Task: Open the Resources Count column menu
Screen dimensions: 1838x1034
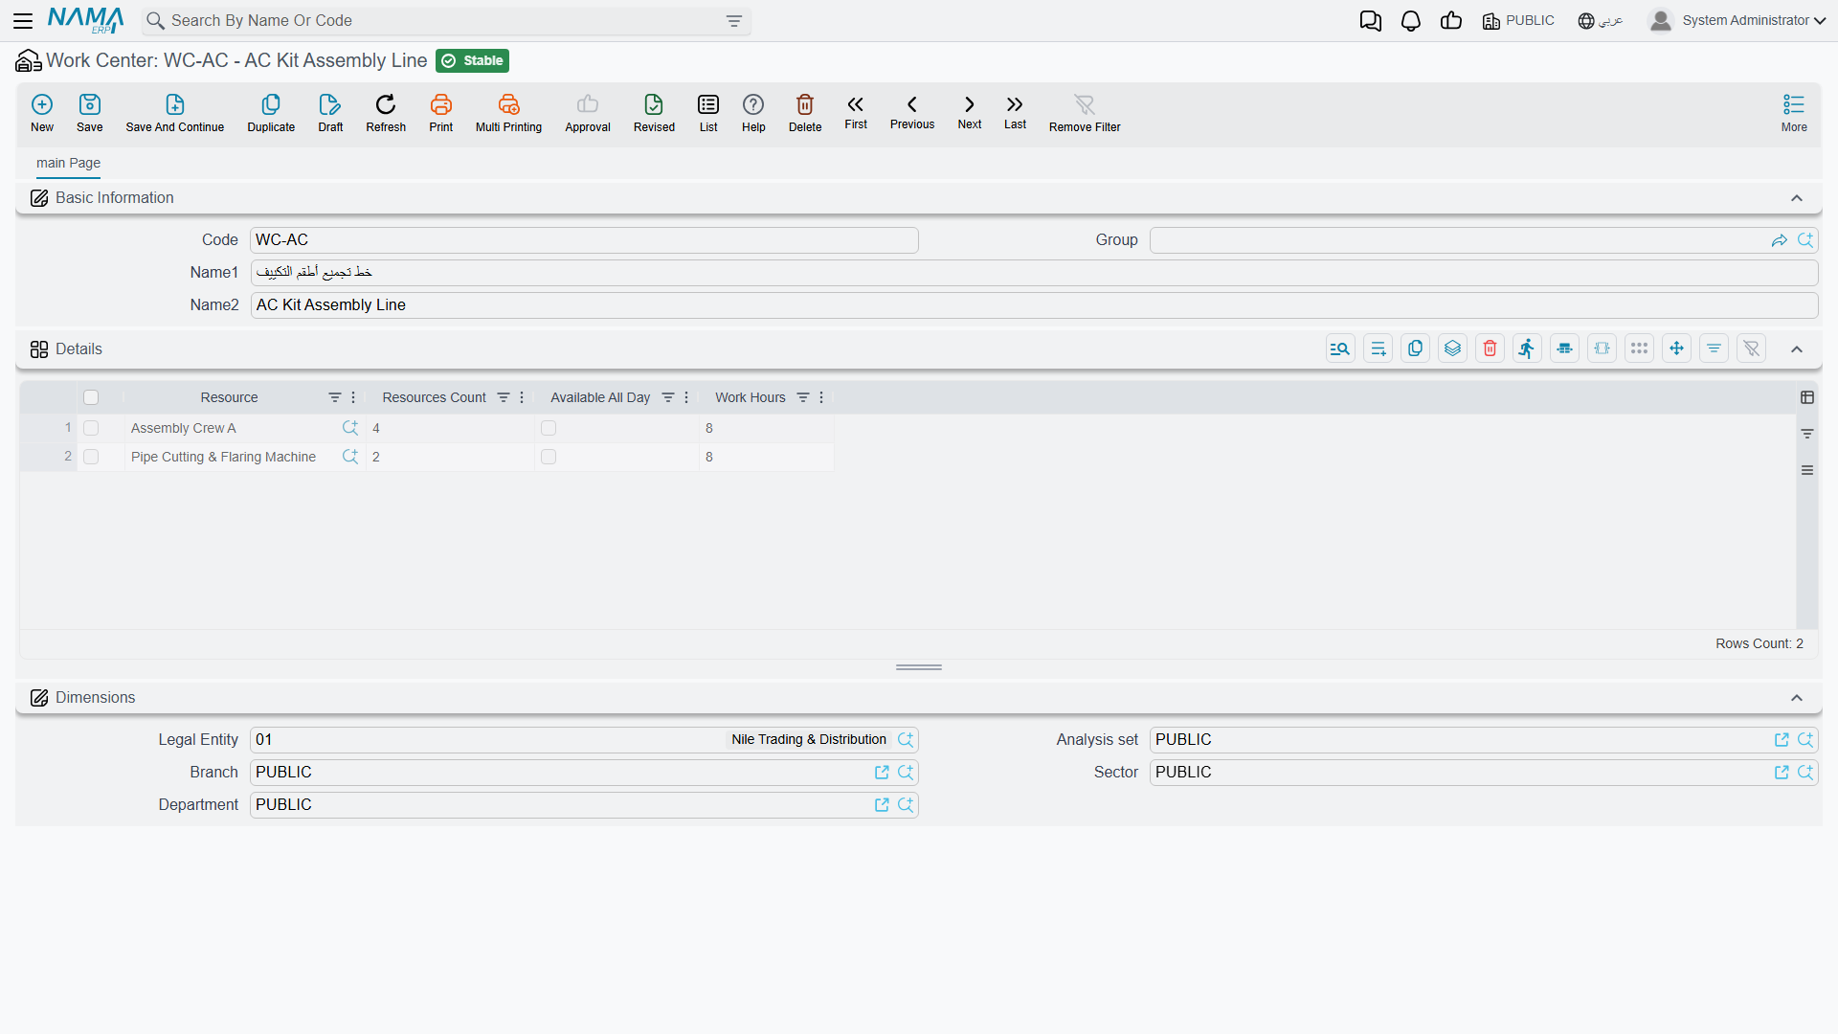Action: (522, 397)
